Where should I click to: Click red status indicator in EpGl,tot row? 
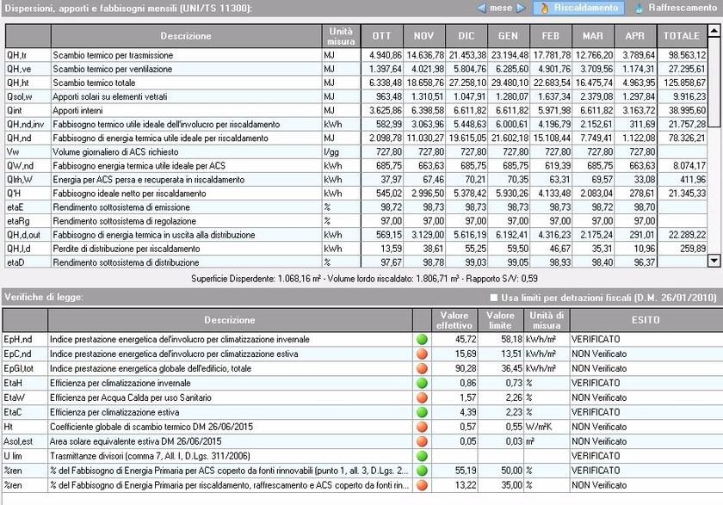(422, 368)
